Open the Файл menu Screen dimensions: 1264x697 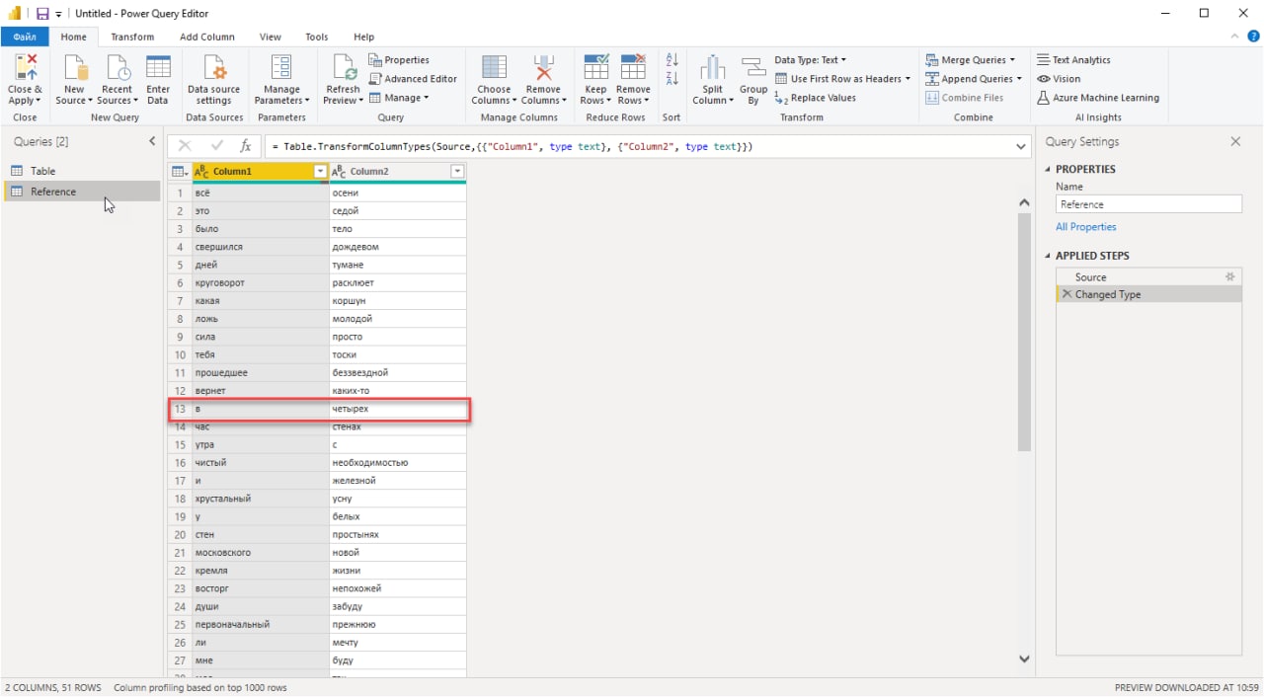25,37
